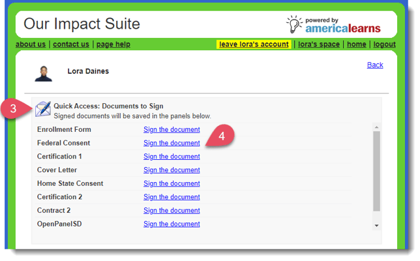Sign the Enrollment Form document

point(172,130)
